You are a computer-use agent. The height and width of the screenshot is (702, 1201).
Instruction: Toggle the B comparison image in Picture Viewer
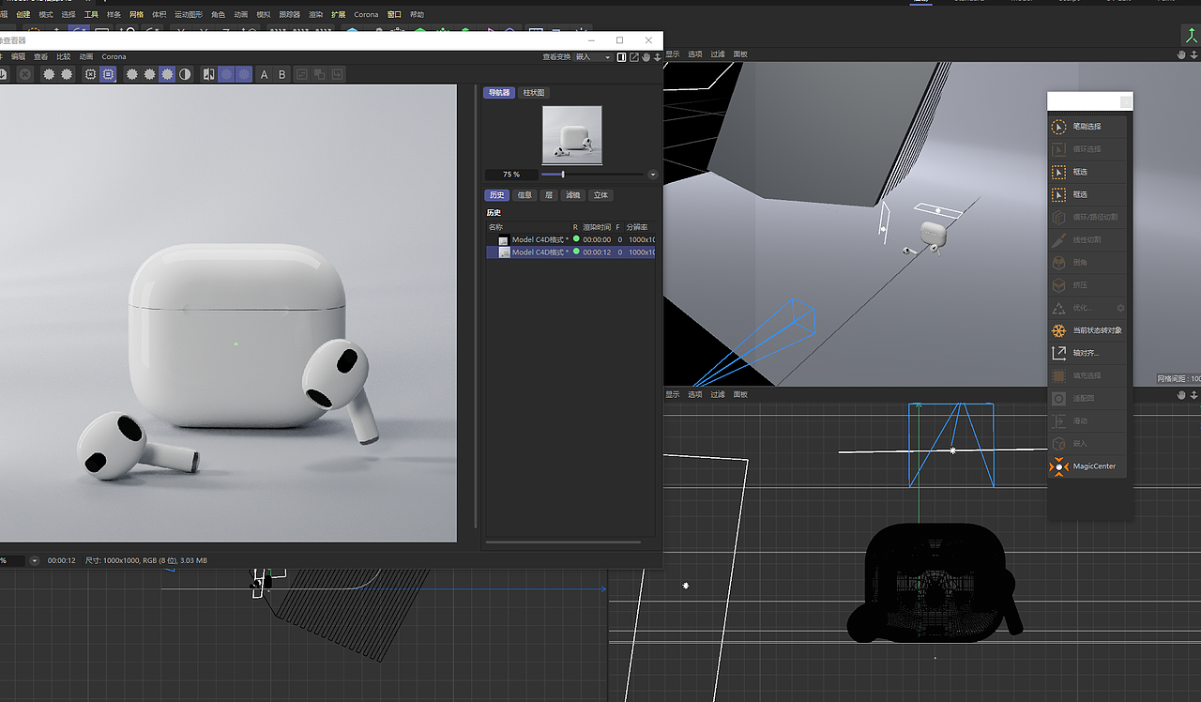tap(282, 73)
